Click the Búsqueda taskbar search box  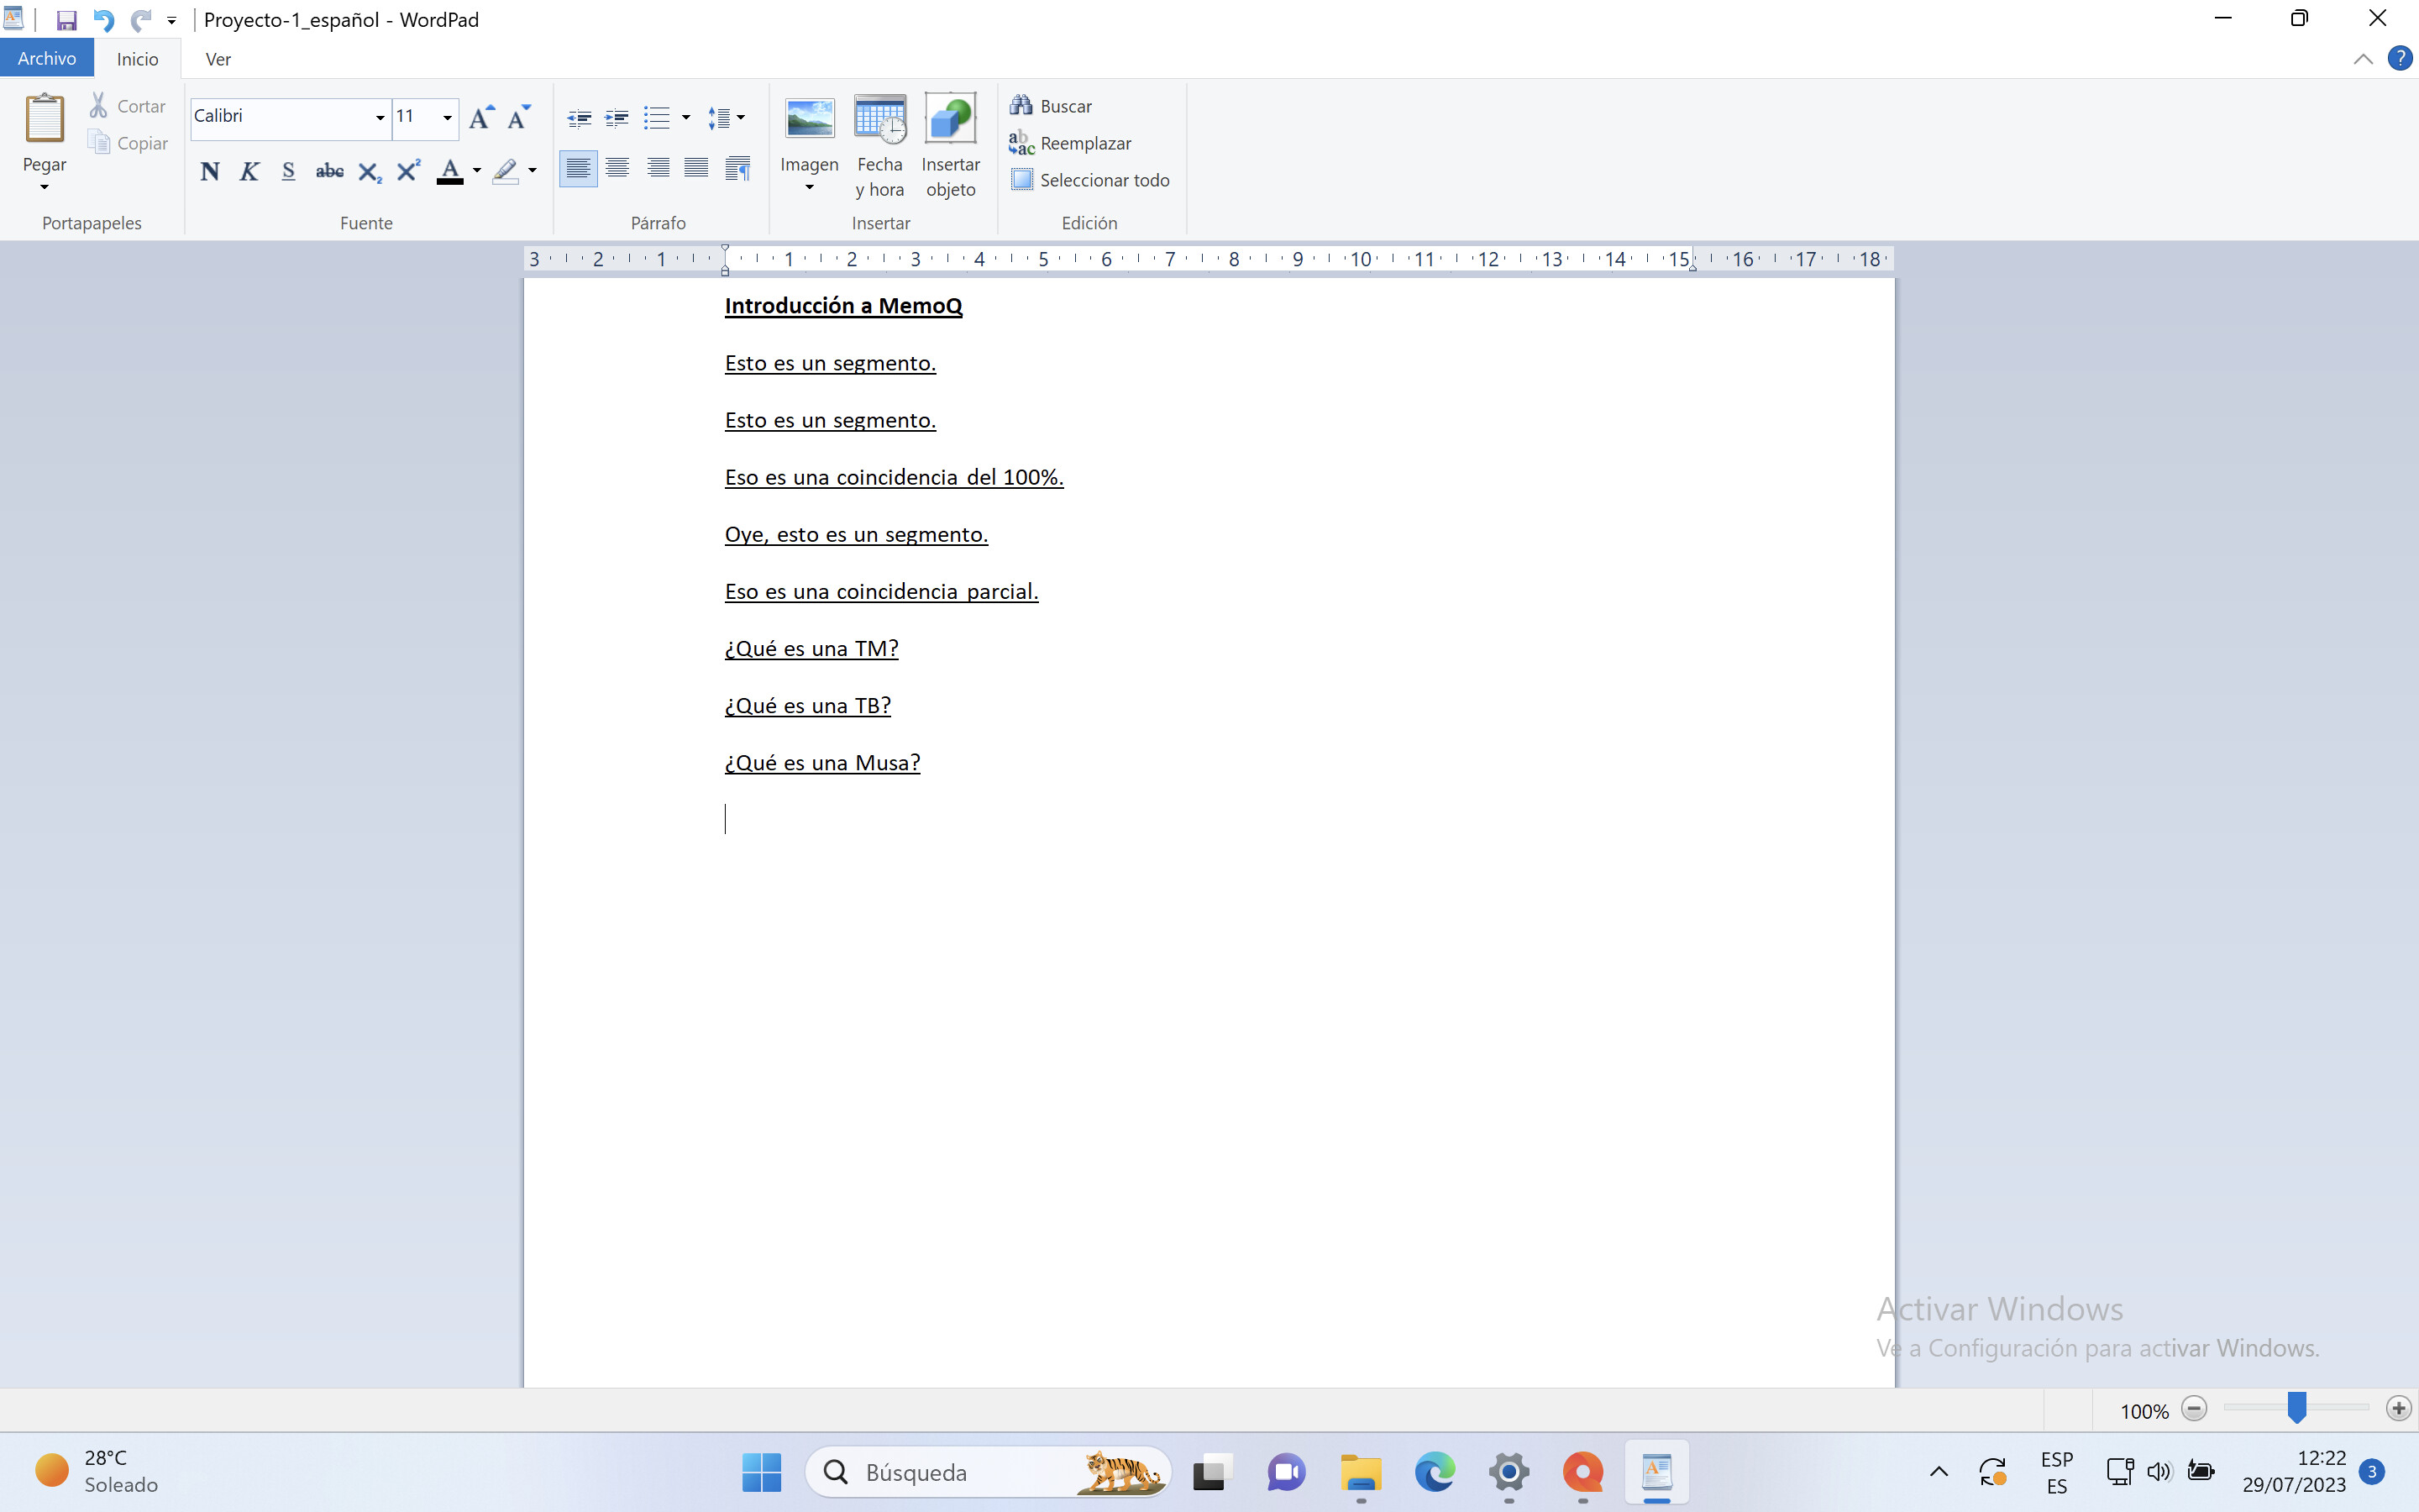(x=988, y=1472)
